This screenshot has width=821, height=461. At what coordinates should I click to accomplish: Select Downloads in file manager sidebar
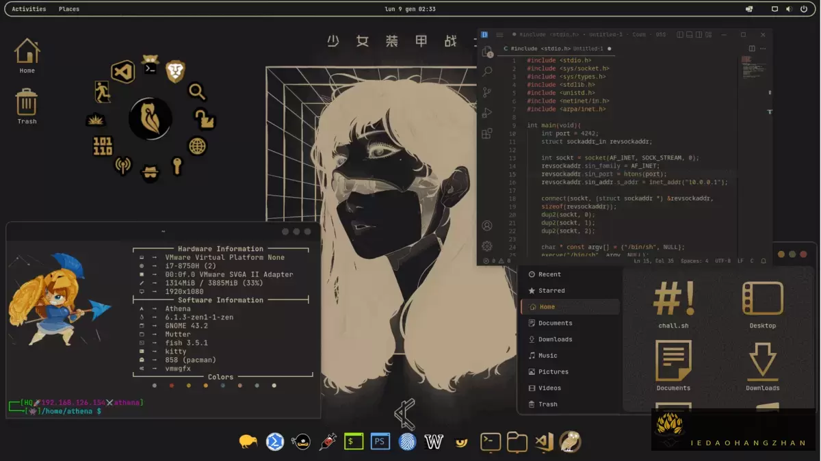(x=570, y=339)
